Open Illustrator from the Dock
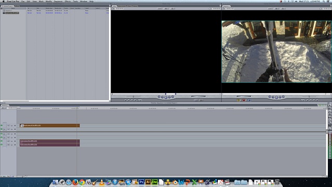 (148, 182)
